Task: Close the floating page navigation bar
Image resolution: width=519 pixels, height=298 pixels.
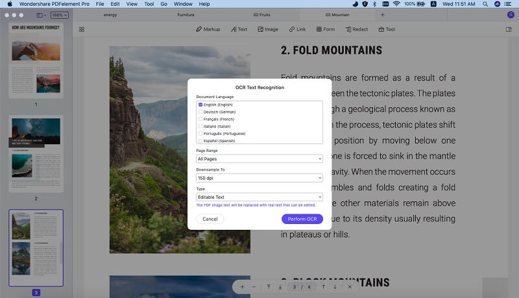Action: [x=350, y=287]
